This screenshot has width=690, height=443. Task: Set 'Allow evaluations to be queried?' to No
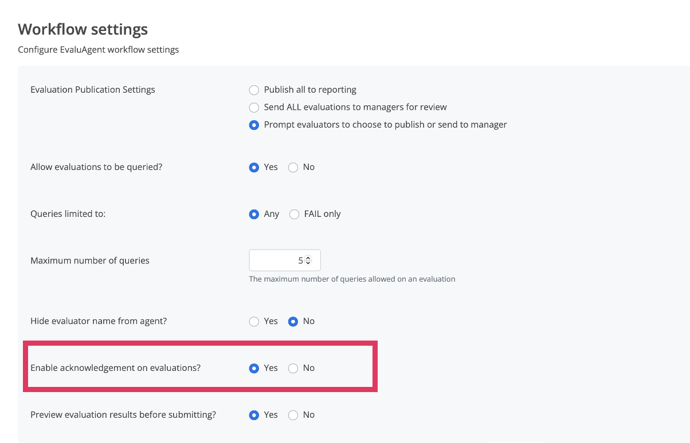pos(293,168)
